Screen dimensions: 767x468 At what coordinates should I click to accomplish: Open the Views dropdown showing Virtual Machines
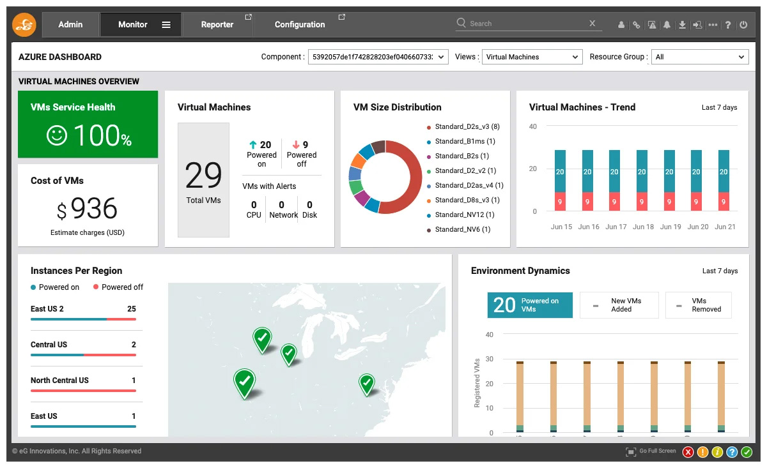(532, 57)
